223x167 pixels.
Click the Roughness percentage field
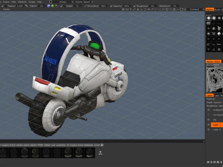coord(152,6)
